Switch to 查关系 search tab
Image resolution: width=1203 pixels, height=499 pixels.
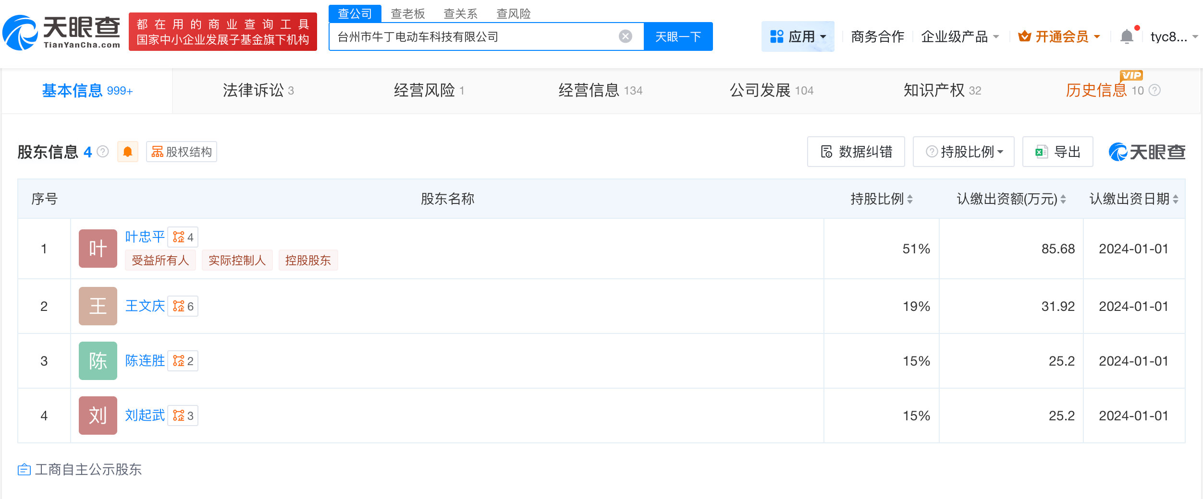pyautogui.click(x=460, y=13)
